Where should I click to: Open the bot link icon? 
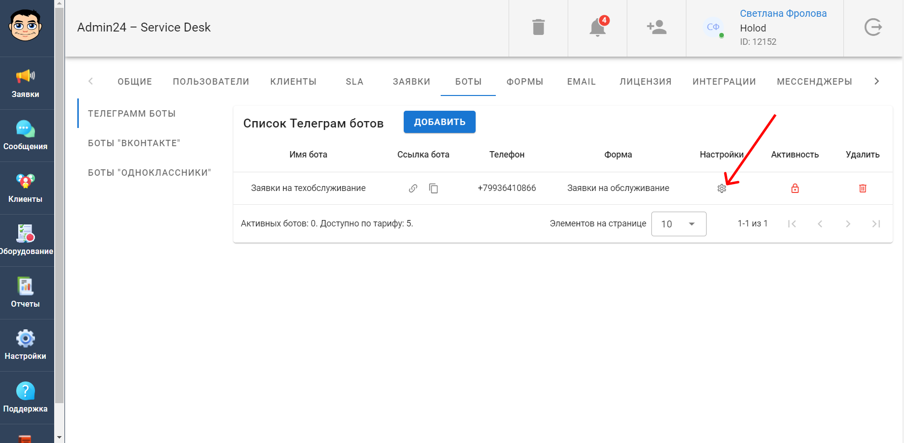pos(413,188)
